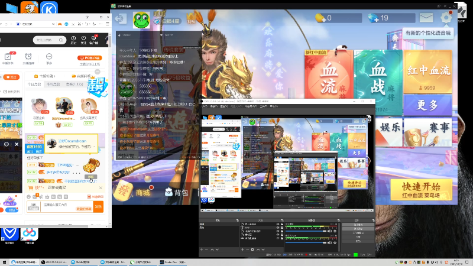Open the OBS 文件 File menu
The width and height of the screenshot is (473, 266).
[205, 106]
